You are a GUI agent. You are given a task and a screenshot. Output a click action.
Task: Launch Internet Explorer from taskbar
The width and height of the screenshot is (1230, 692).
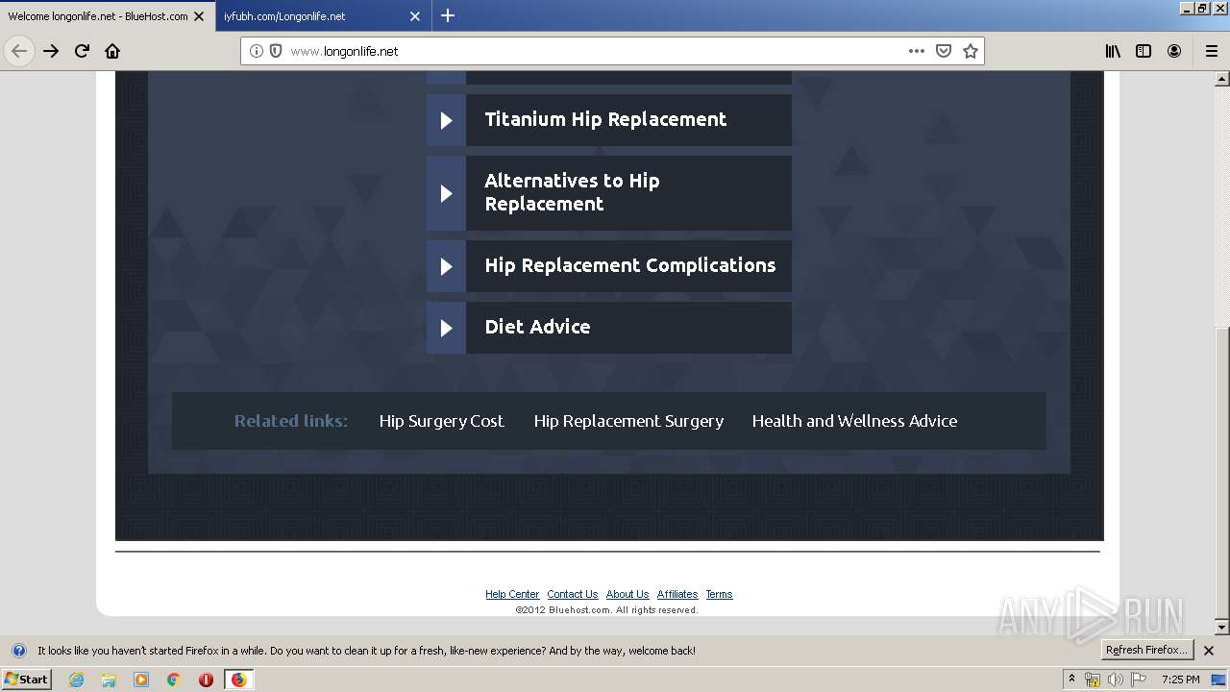[76, 680]
